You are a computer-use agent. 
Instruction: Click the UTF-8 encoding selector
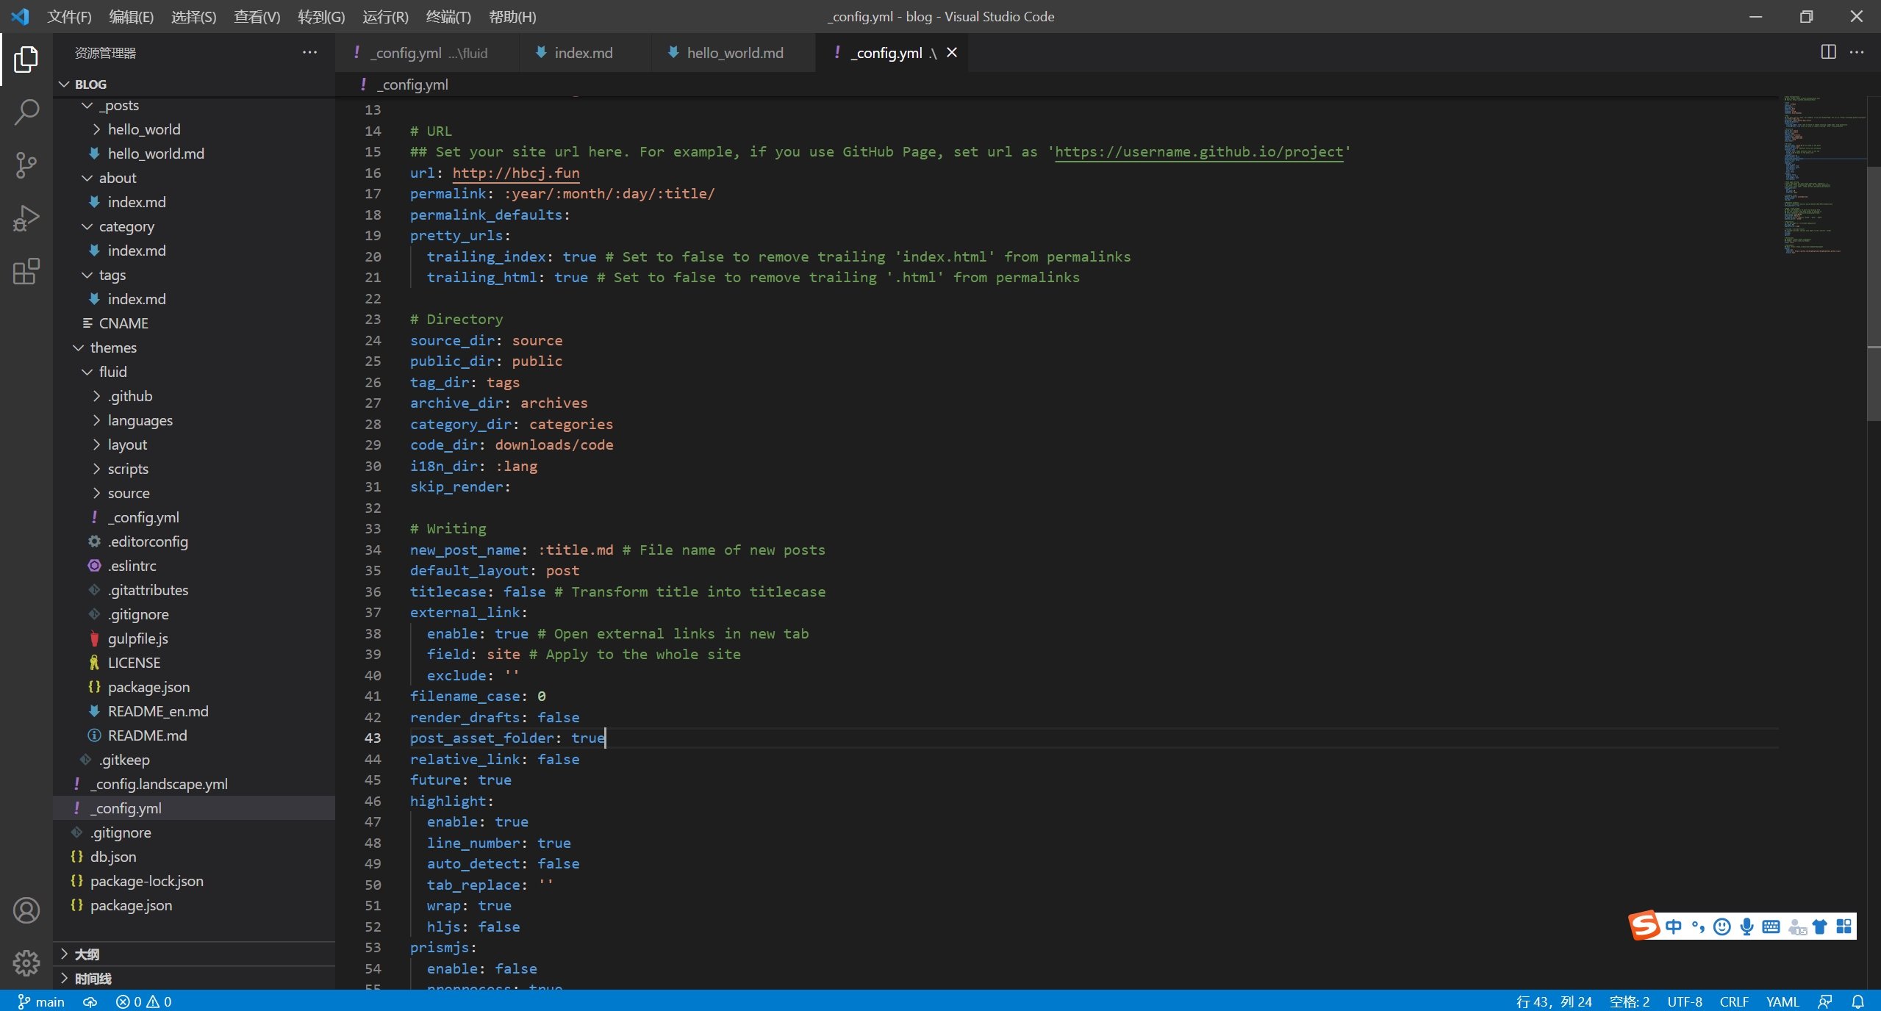[x=1685, y=1001]
